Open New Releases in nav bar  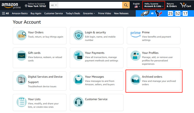pyautogui.click(x=121, y=13)
